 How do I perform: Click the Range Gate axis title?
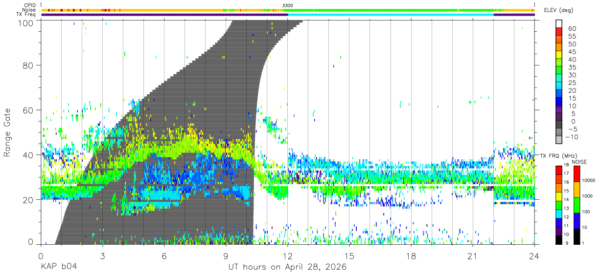(x=8, y=132)
